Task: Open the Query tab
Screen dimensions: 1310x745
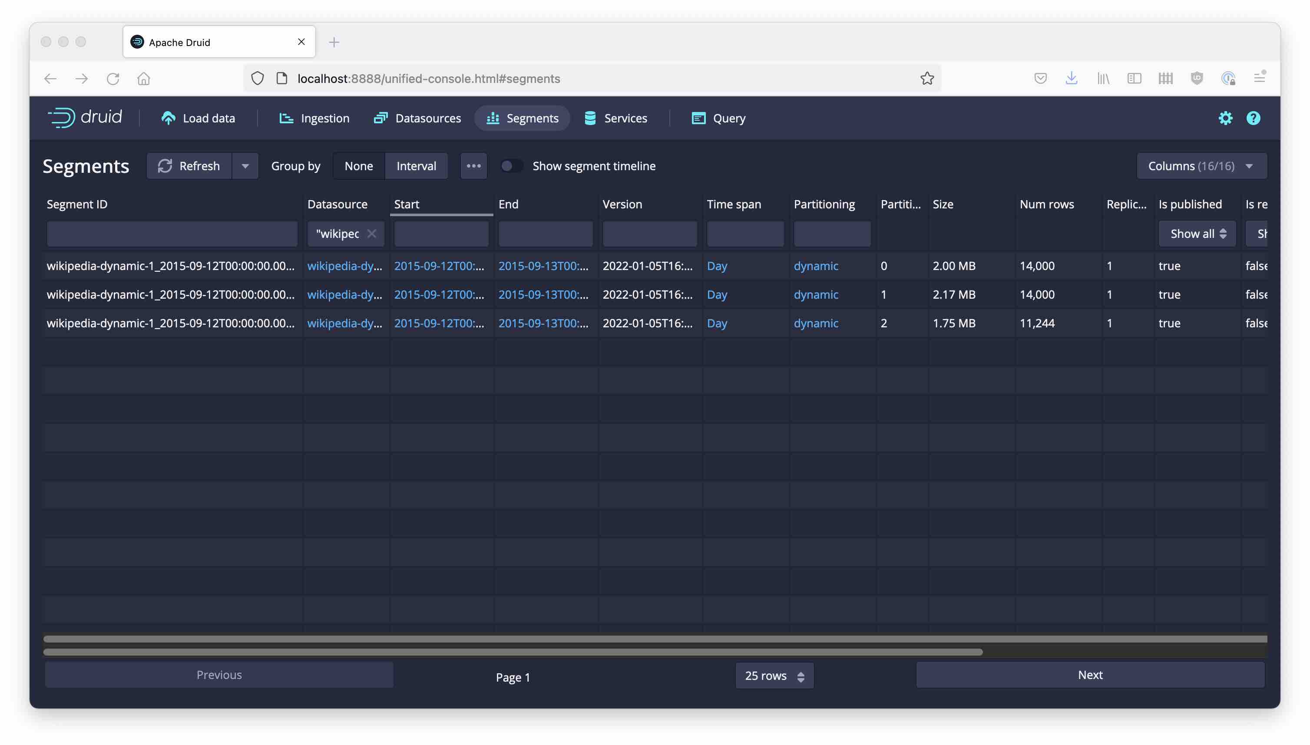Action: [718, 118]
